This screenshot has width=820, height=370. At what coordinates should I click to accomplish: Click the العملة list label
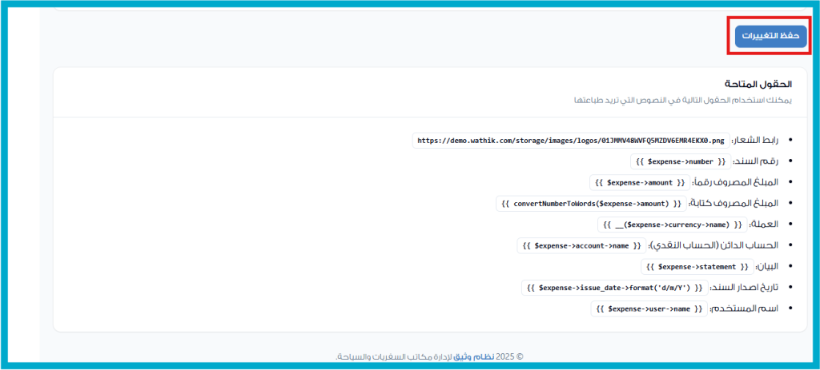[768, 225]
